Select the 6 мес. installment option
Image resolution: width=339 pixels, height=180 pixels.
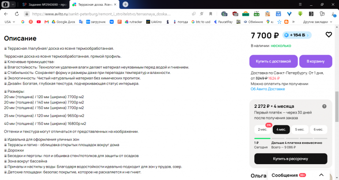318,129
